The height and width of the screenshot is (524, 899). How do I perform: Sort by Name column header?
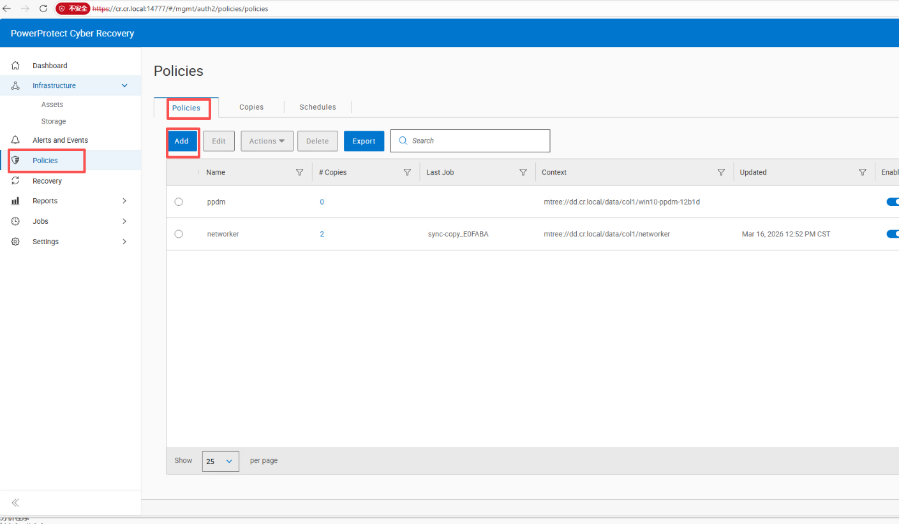[x=216, y=172]
